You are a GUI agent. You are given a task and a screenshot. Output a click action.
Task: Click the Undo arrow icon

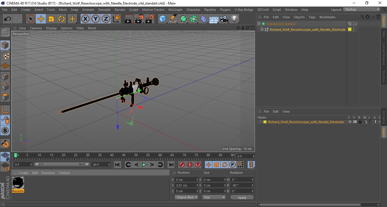click(8, 19)
